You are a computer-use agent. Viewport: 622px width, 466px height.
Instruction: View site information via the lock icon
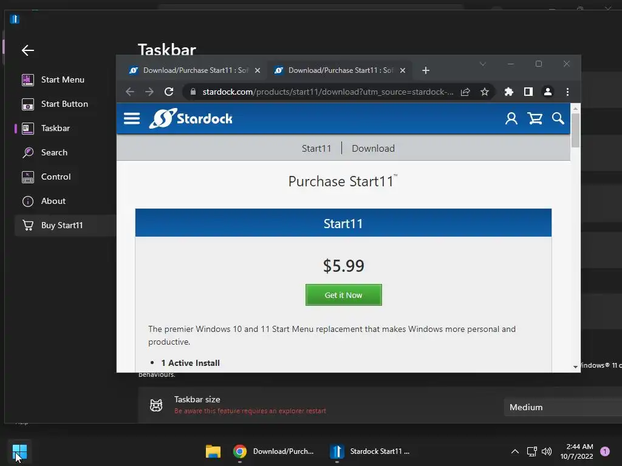tap(193, 92)
